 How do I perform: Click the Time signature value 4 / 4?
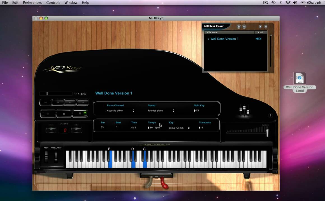133,128
